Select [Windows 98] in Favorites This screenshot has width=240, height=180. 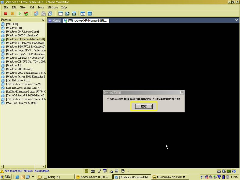pyautogui.click(x=14, y=28)
